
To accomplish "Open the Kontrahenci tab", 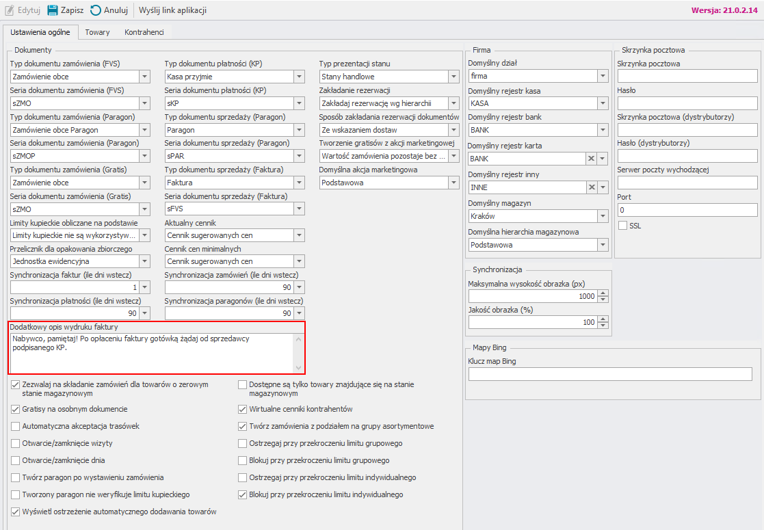I will tap(144, 32).
